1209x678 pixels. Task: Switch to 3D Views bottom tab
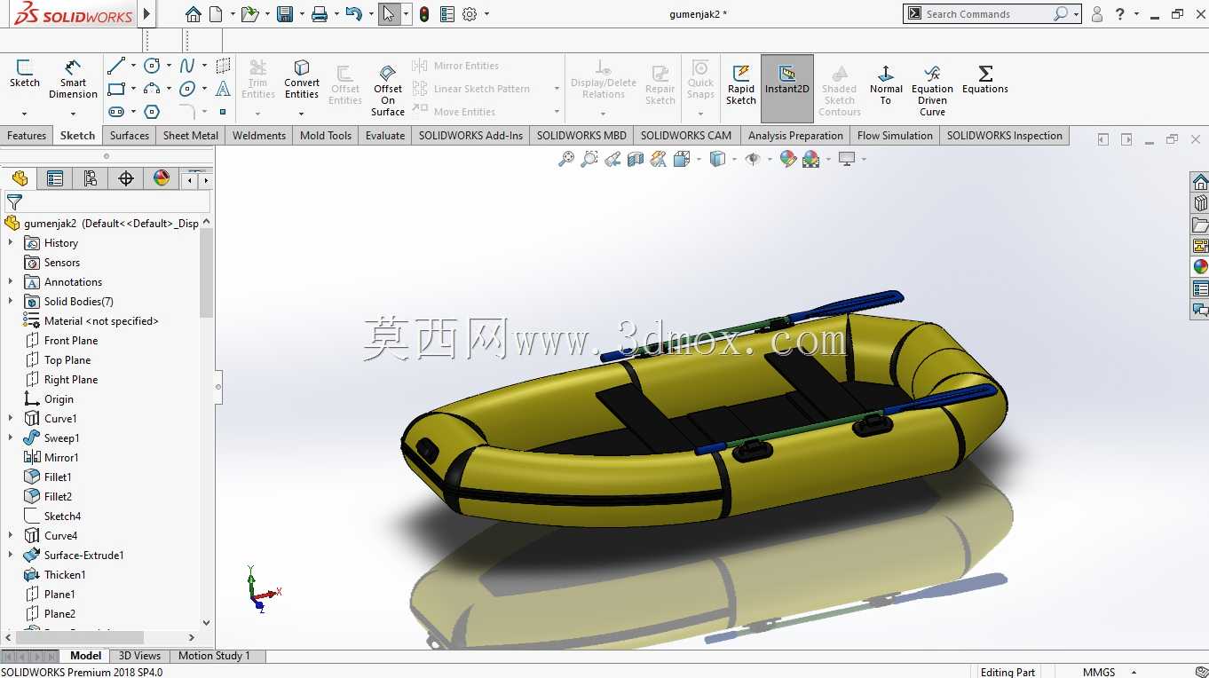pyautogui.click(x=140, y=656)
